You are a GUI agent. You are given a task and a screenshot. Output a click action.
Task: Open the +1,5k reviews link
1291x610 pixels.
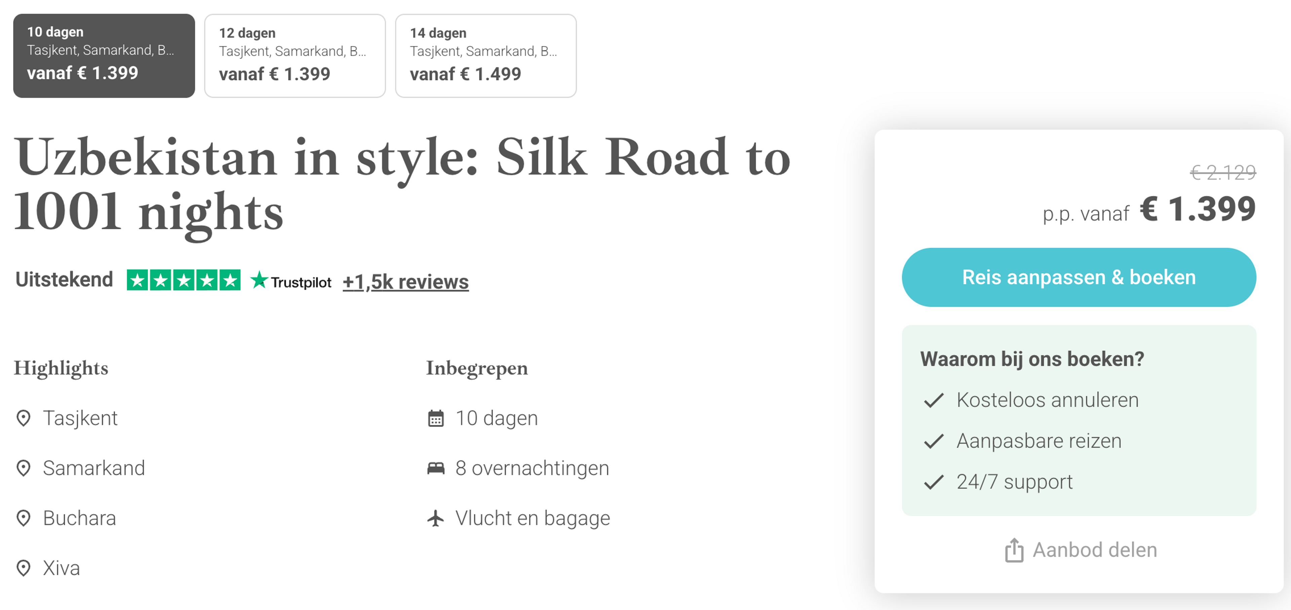405,281
